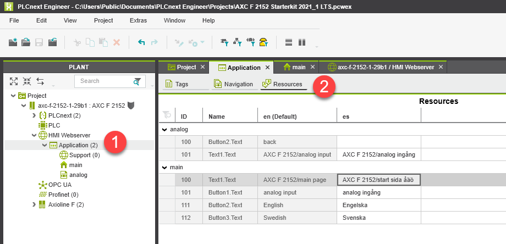Click the 'Engelska' translation cell
Image resolution: width=506 pixels, height=244 pixels.
tap(379, 205)
